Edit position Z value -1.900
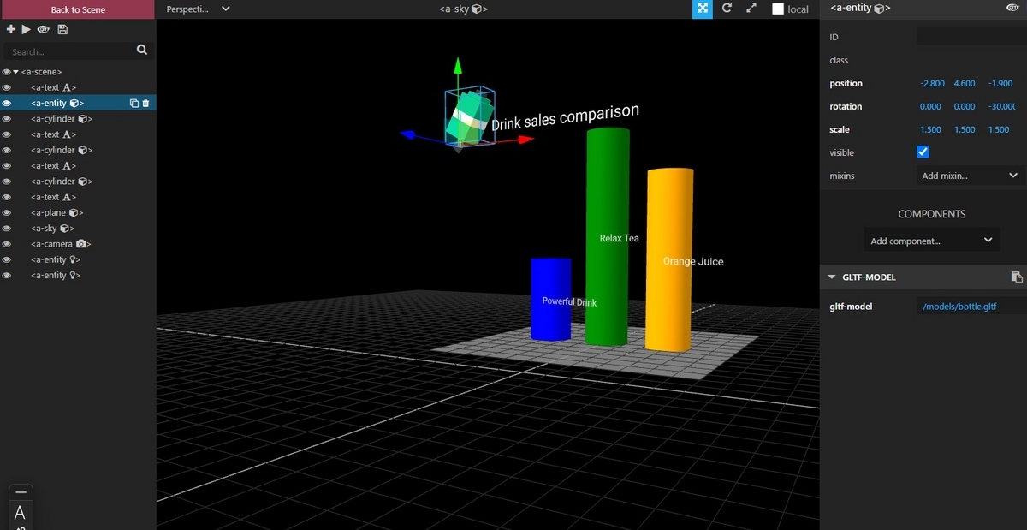This screenshot has height=530, width=1027. tap(1000, 84)
